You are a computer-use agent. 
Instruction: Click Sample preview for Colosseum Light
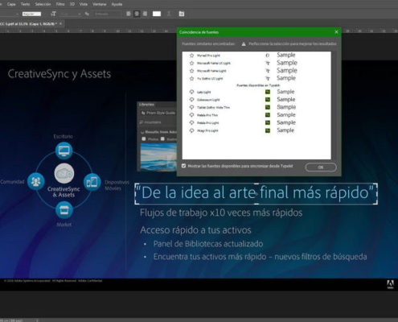[286, 100]
